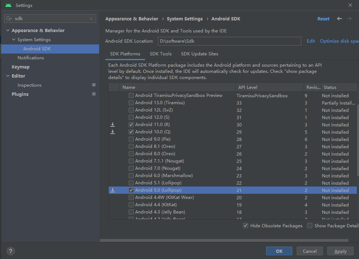Click the TiramisuPrivacySandbox API level cell
359x259 pixels.
262,96
